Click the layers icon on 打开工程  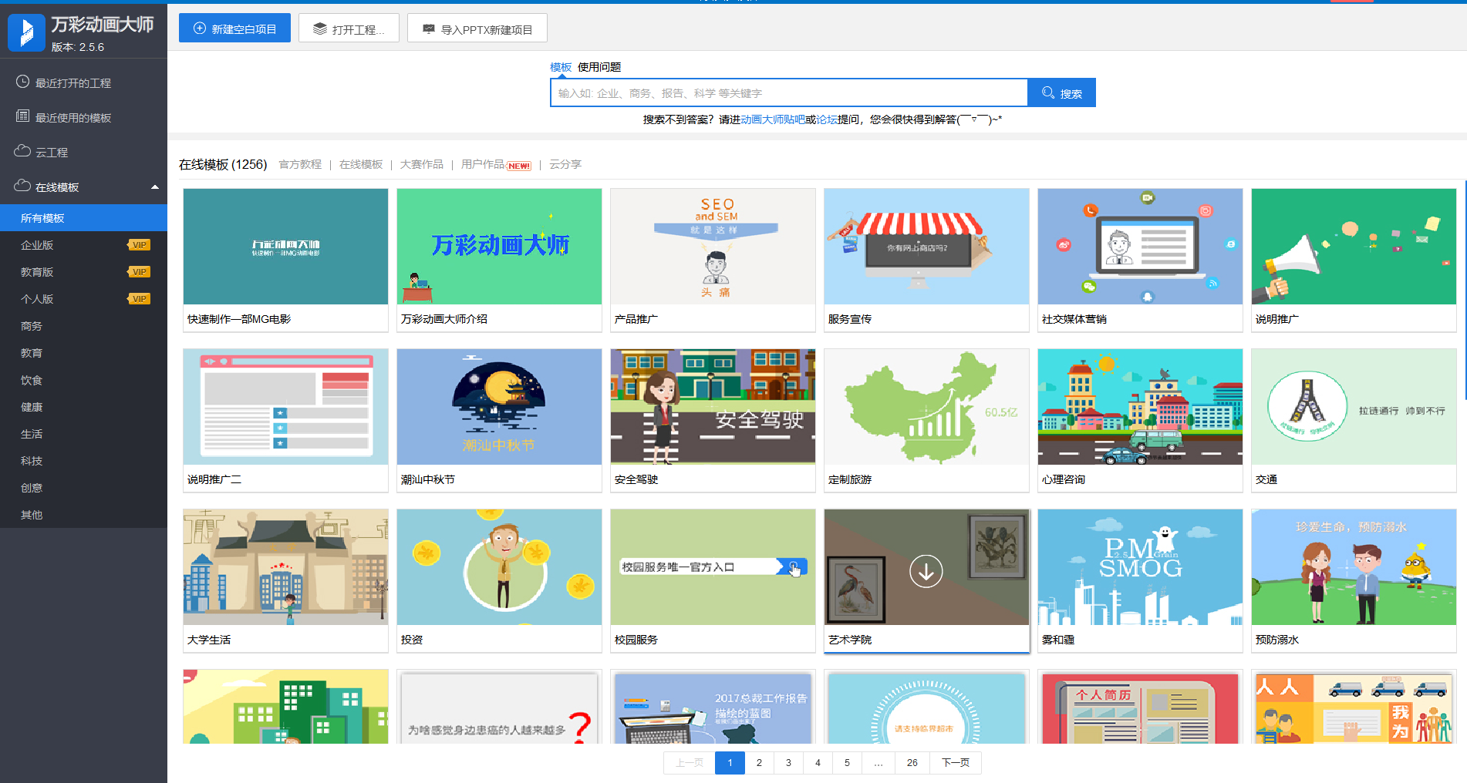320,29
